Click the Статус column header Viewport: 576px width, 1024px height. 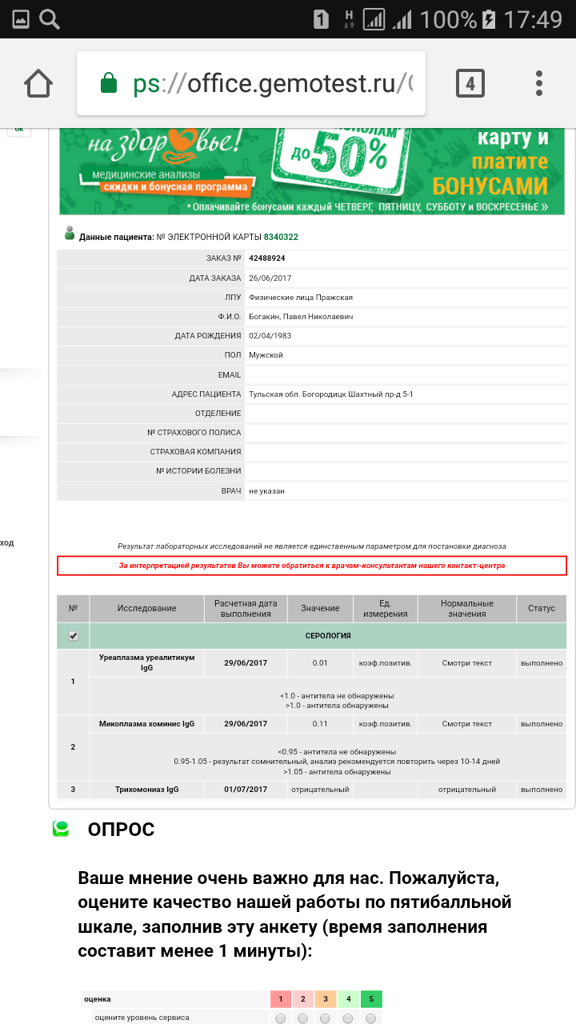click(x=541, y=609)
